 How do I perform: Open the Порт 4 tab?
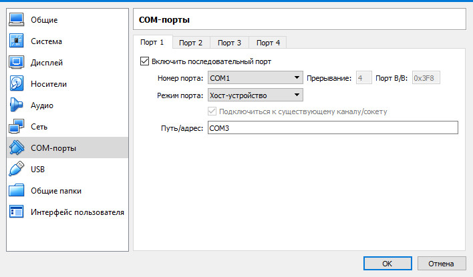coord(268,43)
